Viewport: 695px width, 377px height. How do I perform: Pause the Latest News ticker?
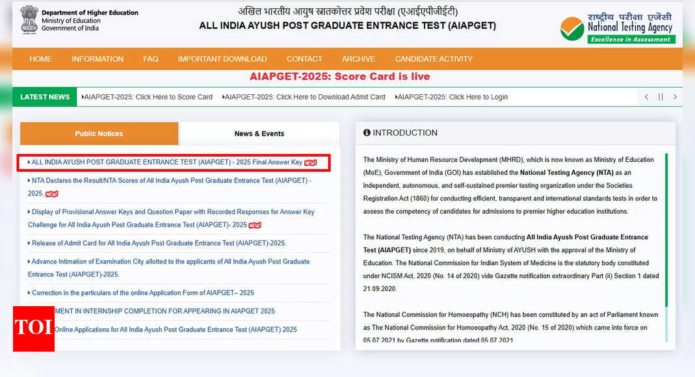[661, 97]
